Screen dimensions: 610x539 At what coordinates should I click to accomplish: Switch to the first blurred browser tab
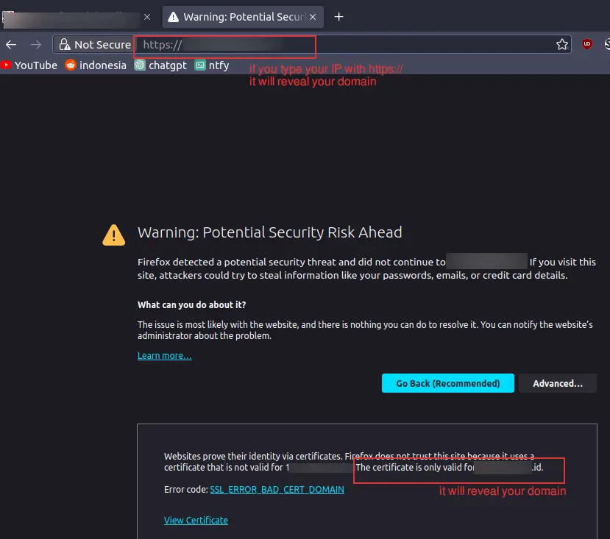[74, 16]
